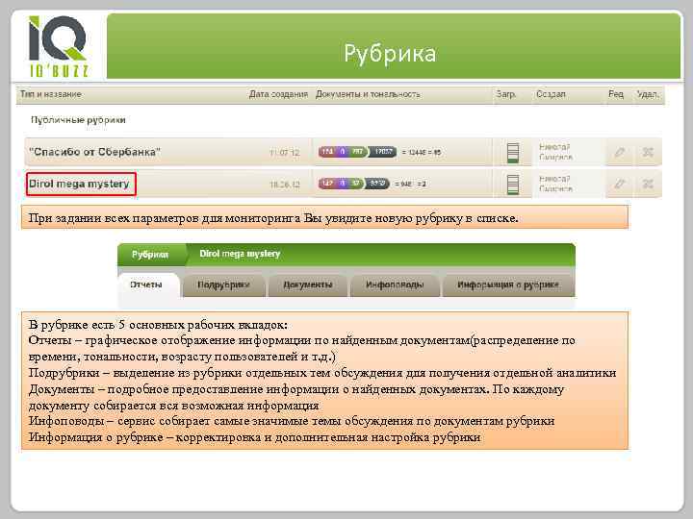Click the creation date of Dirol mega mystery
693x519 pixels.
click(x=285, y=185)
